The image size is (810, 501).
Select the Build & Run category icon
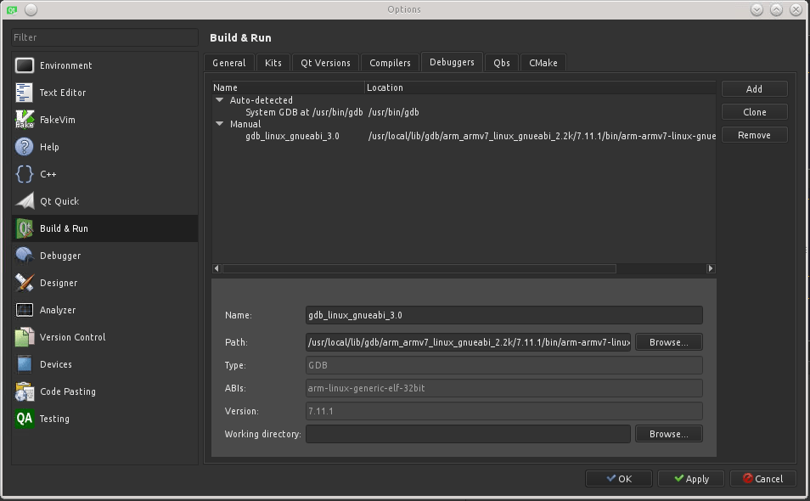(25, 228)
